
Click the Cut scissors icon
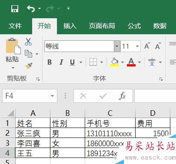pos(28,42)
